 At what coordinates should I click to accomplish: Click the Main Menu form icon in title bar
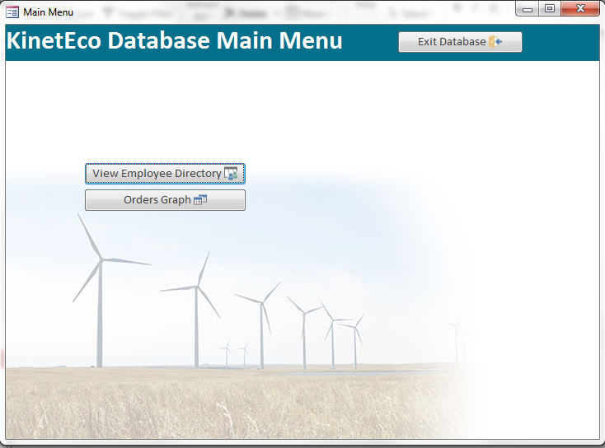coord(12,12)
